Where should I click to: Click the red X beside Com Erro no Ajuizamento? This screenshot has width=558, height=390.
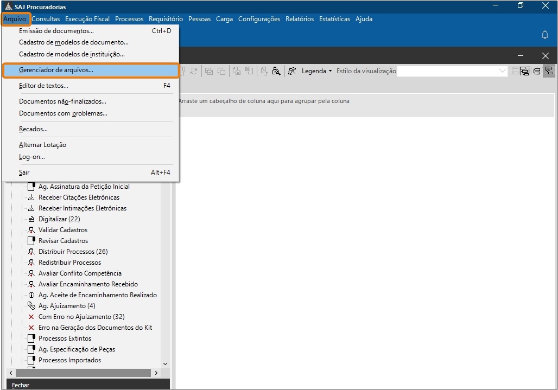tap(31, 317)
